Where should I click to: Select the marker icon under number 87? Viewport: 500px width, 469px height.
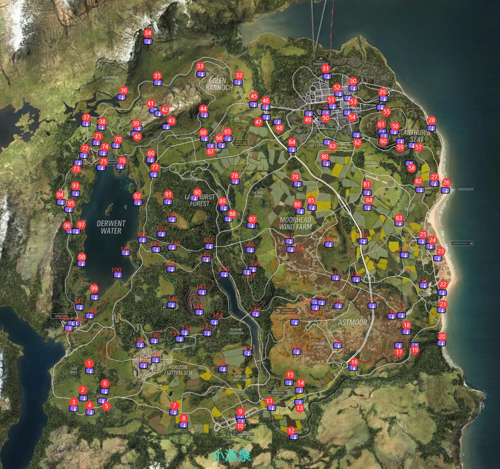pos(251,225)
